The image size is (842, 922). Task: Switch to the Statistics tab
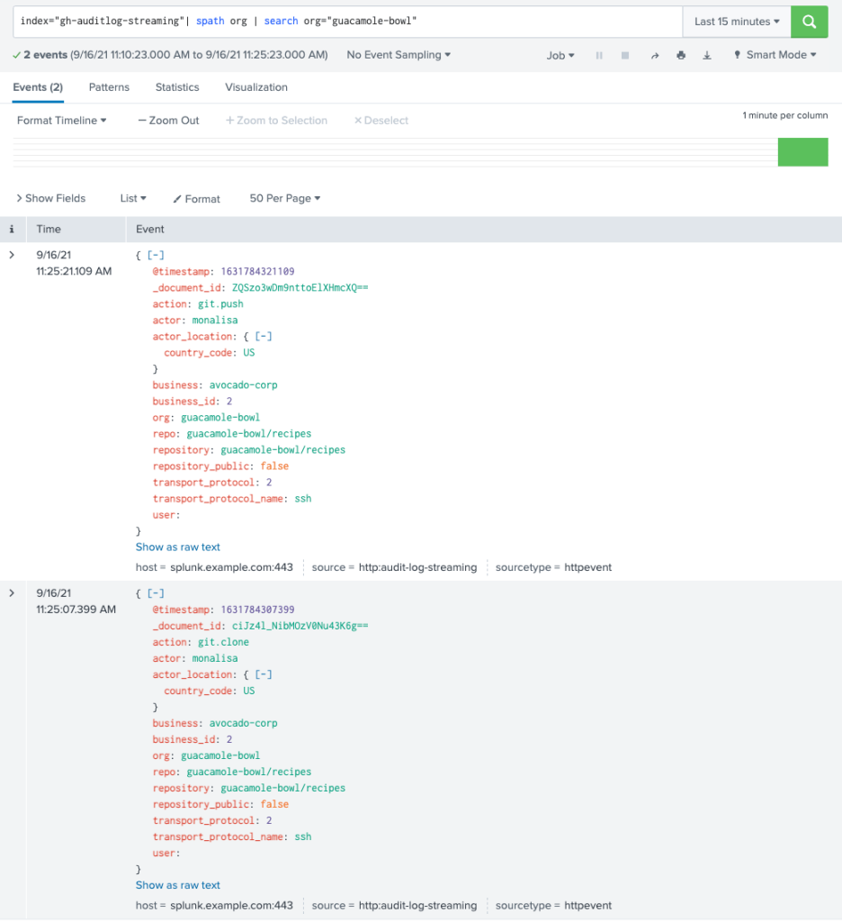pyautogui.click(x=176, y=87)
